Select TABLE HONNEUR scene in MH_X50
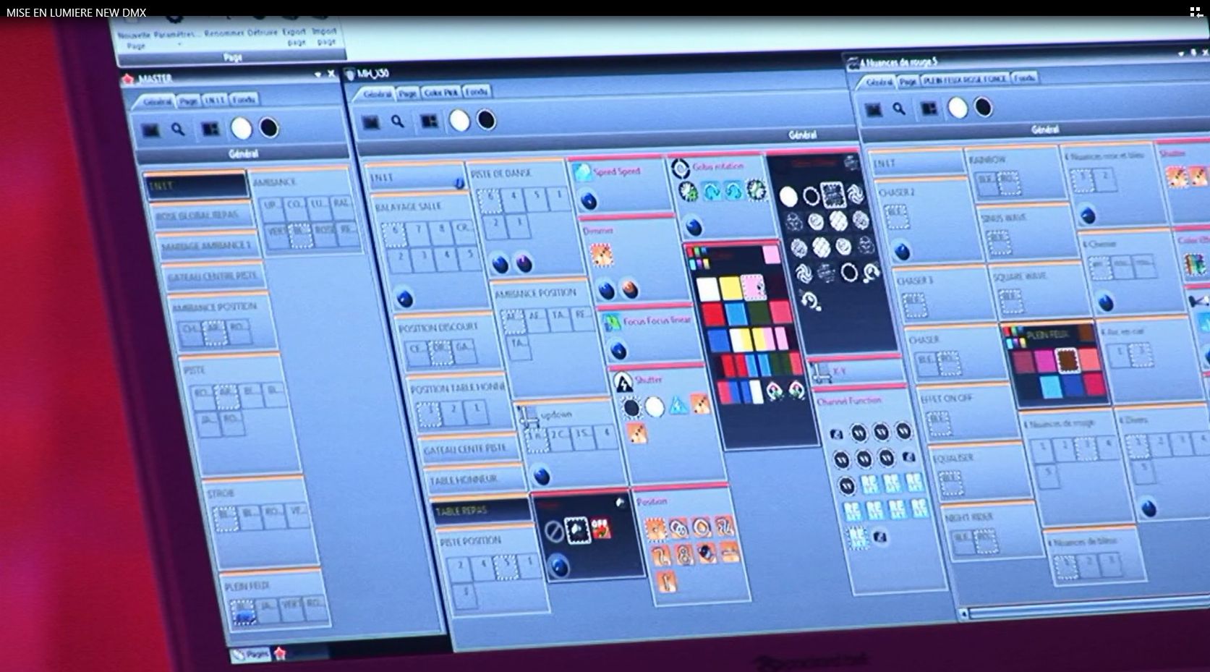This screenshot has width=1210, height=672. click(x=474, y=480)
